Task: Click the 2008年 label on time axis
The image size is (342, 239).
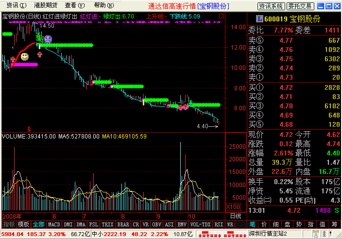Action: coord(12,217)
